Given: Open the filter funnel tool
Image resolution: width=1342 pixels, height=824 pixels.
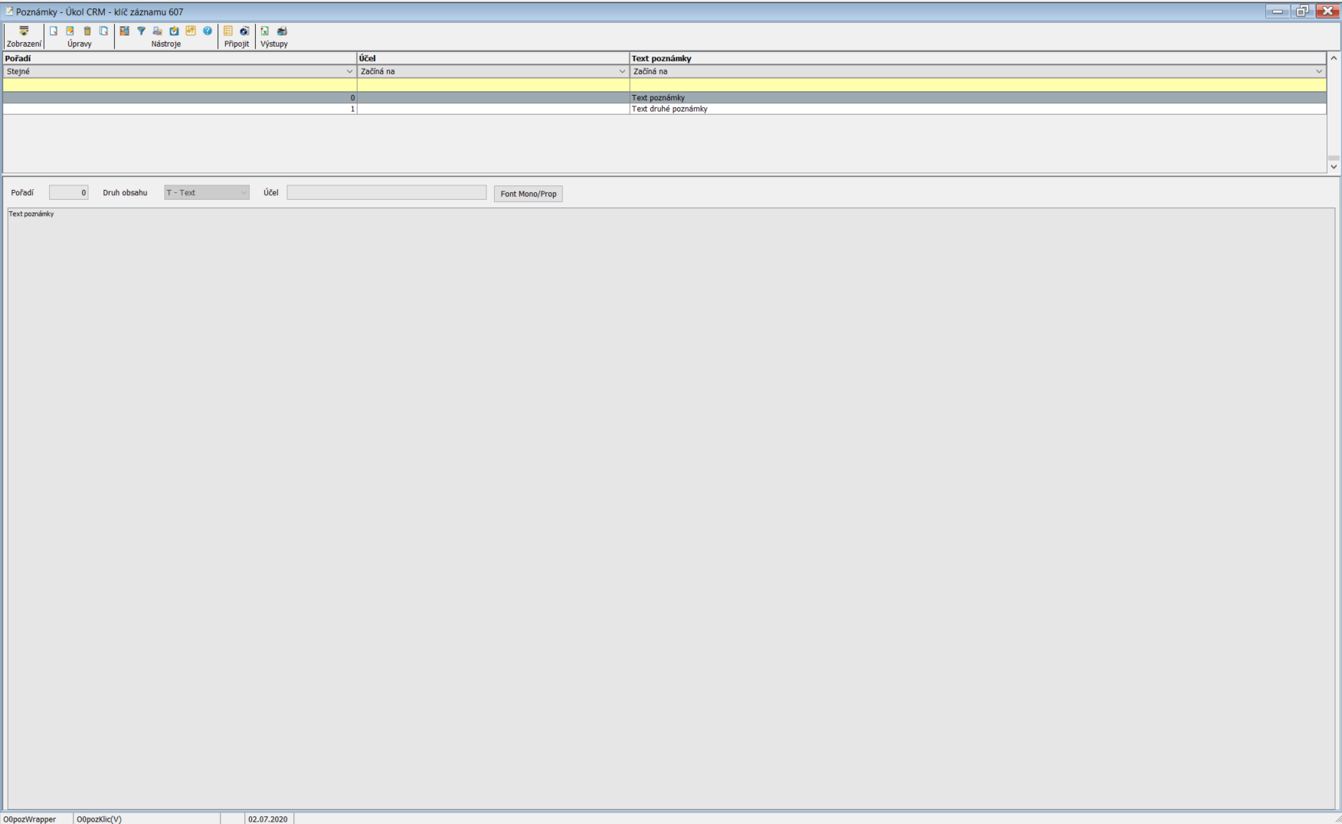Looking at the screenshot, I should pos(141,31).
